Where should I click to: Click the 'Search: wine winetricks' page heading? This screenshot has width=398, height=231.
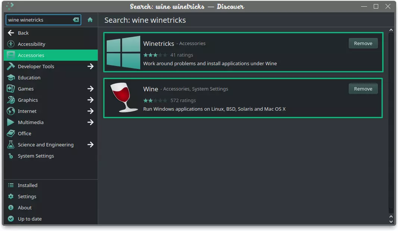pos(145,20)
